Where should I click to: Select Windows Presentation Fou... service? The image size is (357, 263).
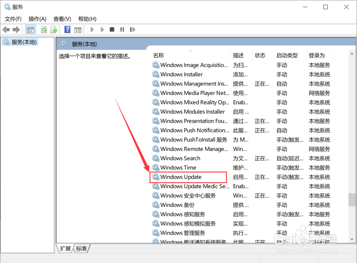pyautogui.click(x=194, y=121)
